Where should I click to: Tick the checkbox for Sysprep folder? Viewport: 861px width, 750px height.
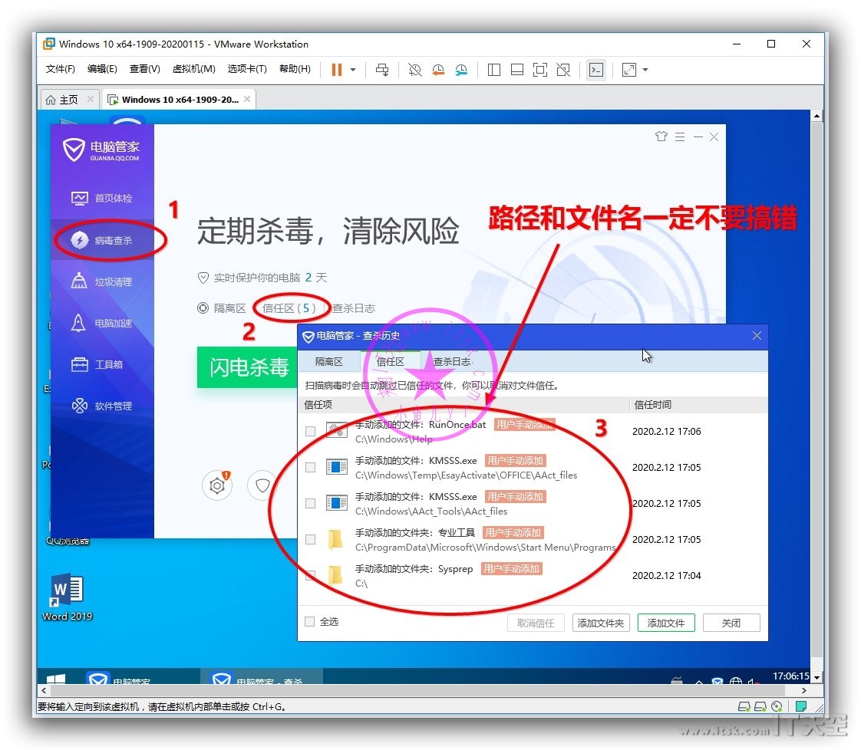click(x=310, y=575)
